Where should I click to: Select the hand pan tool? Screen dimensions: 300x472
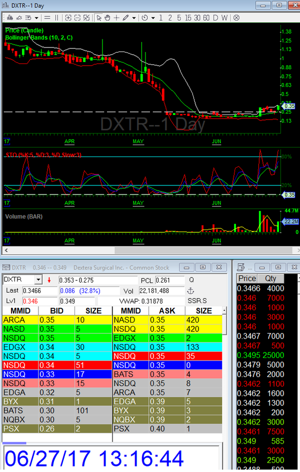coord(107,18)
